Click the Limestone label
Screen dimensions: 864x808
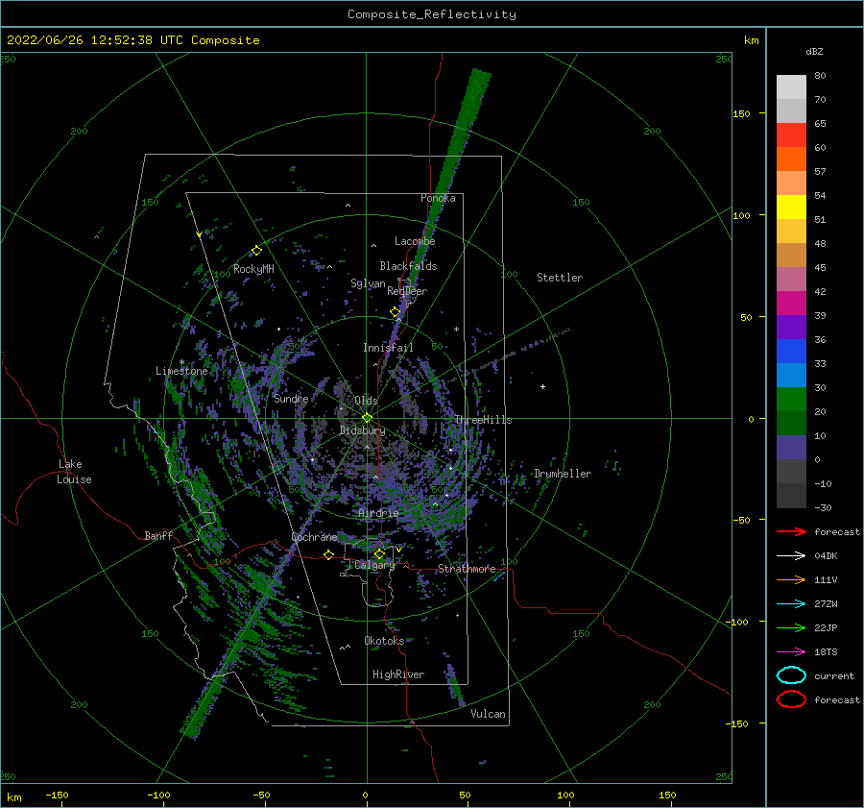click(x=181, y=371)
